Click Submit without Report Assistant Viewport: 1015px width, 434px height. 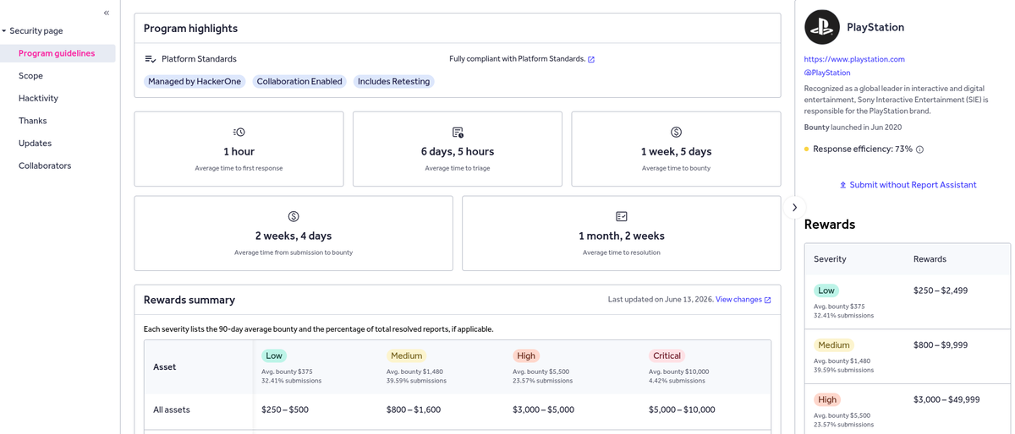click(913, 185)
